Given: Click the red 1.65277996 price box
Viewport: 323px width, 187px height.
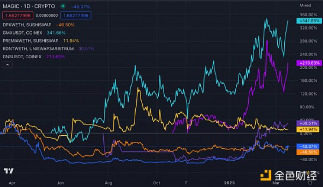Looking at the screenshot, I should tap(18, 15).
